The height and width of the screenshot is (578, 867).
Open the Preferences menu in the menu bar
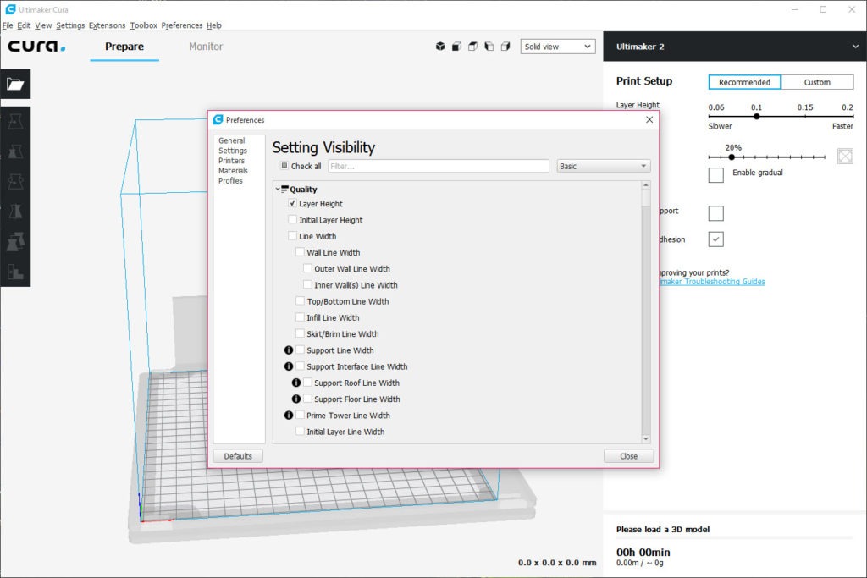pos(182,25)
